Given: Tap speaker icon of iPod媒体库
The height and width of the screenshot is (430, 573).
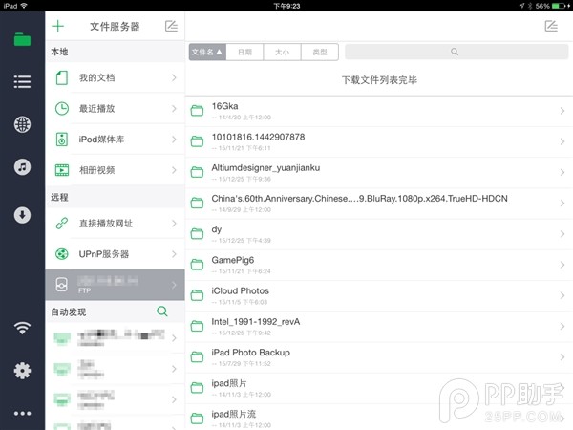Looking at the screenshot, I should [x=62, y=139].
